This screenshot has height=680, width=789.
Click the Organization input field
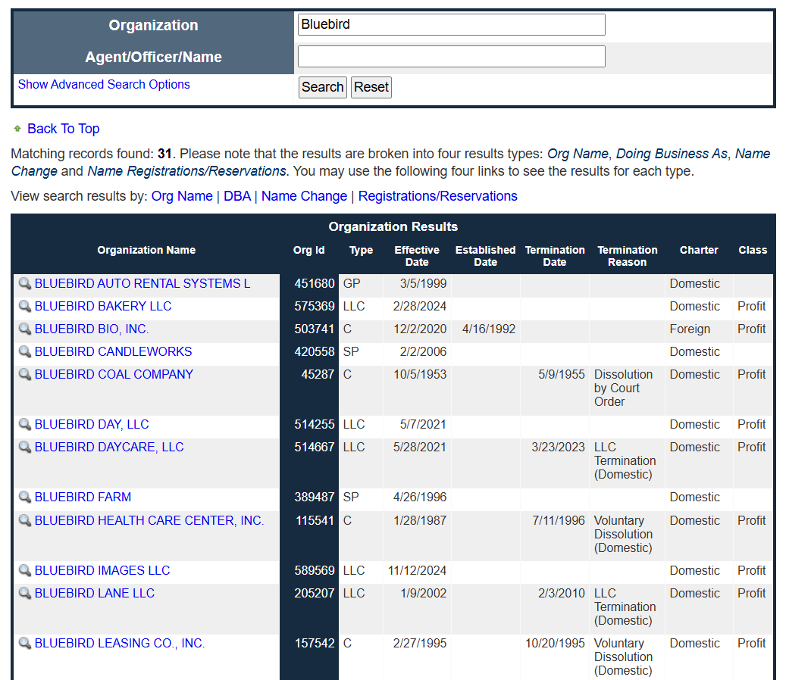451,24
